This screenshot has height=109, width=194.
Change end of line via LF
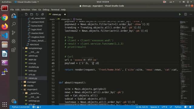[171, 107]
